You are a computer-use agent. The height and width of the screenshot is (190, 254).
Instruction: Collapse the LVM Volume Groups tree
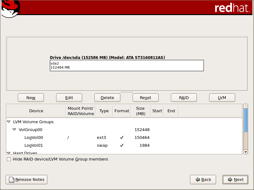[8, 122]
